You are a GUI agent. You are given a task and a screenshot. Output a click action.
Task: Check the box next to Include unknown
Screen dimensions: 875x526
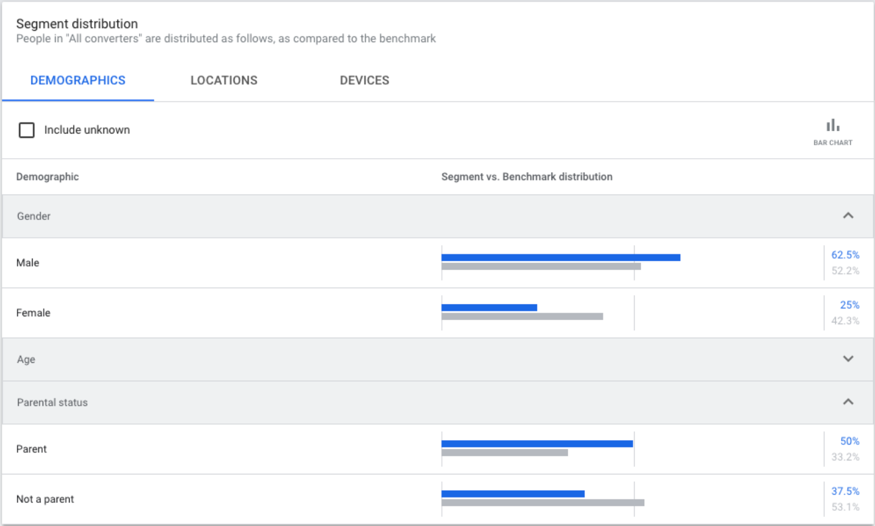[26, 130]
